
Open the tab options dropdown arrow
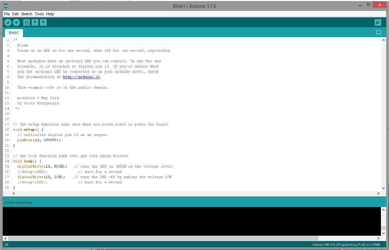tap(378, 32)
